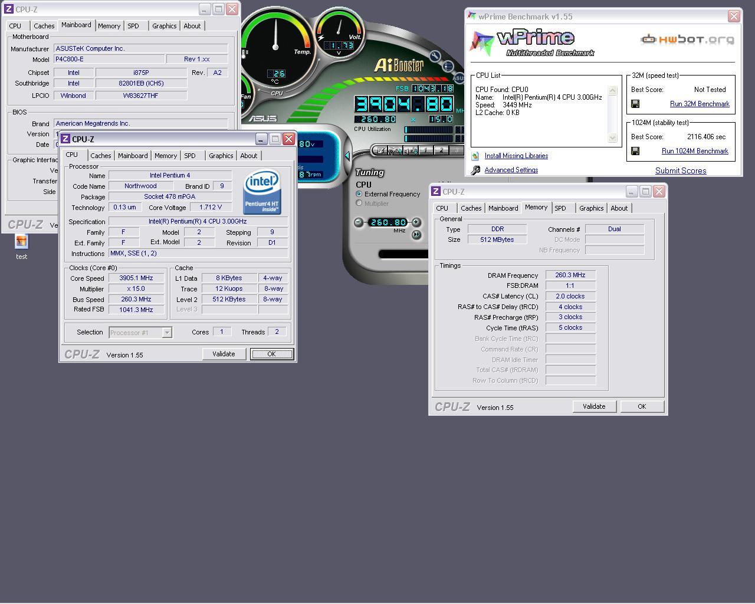Collapse the AI Booster side panel arrow
This screenshot has height=604, width=755.
tap(347, 156)
